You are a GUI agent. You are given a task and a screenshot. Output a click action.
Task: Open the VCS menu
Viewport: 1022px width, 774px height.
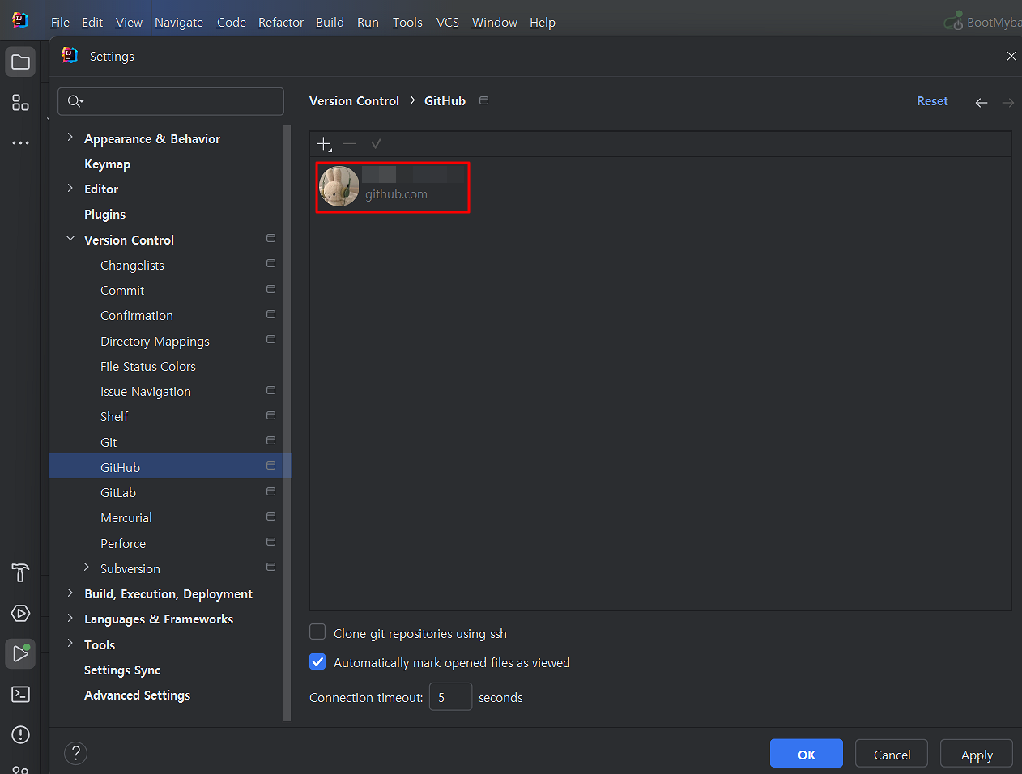click(x=448, y=23)
